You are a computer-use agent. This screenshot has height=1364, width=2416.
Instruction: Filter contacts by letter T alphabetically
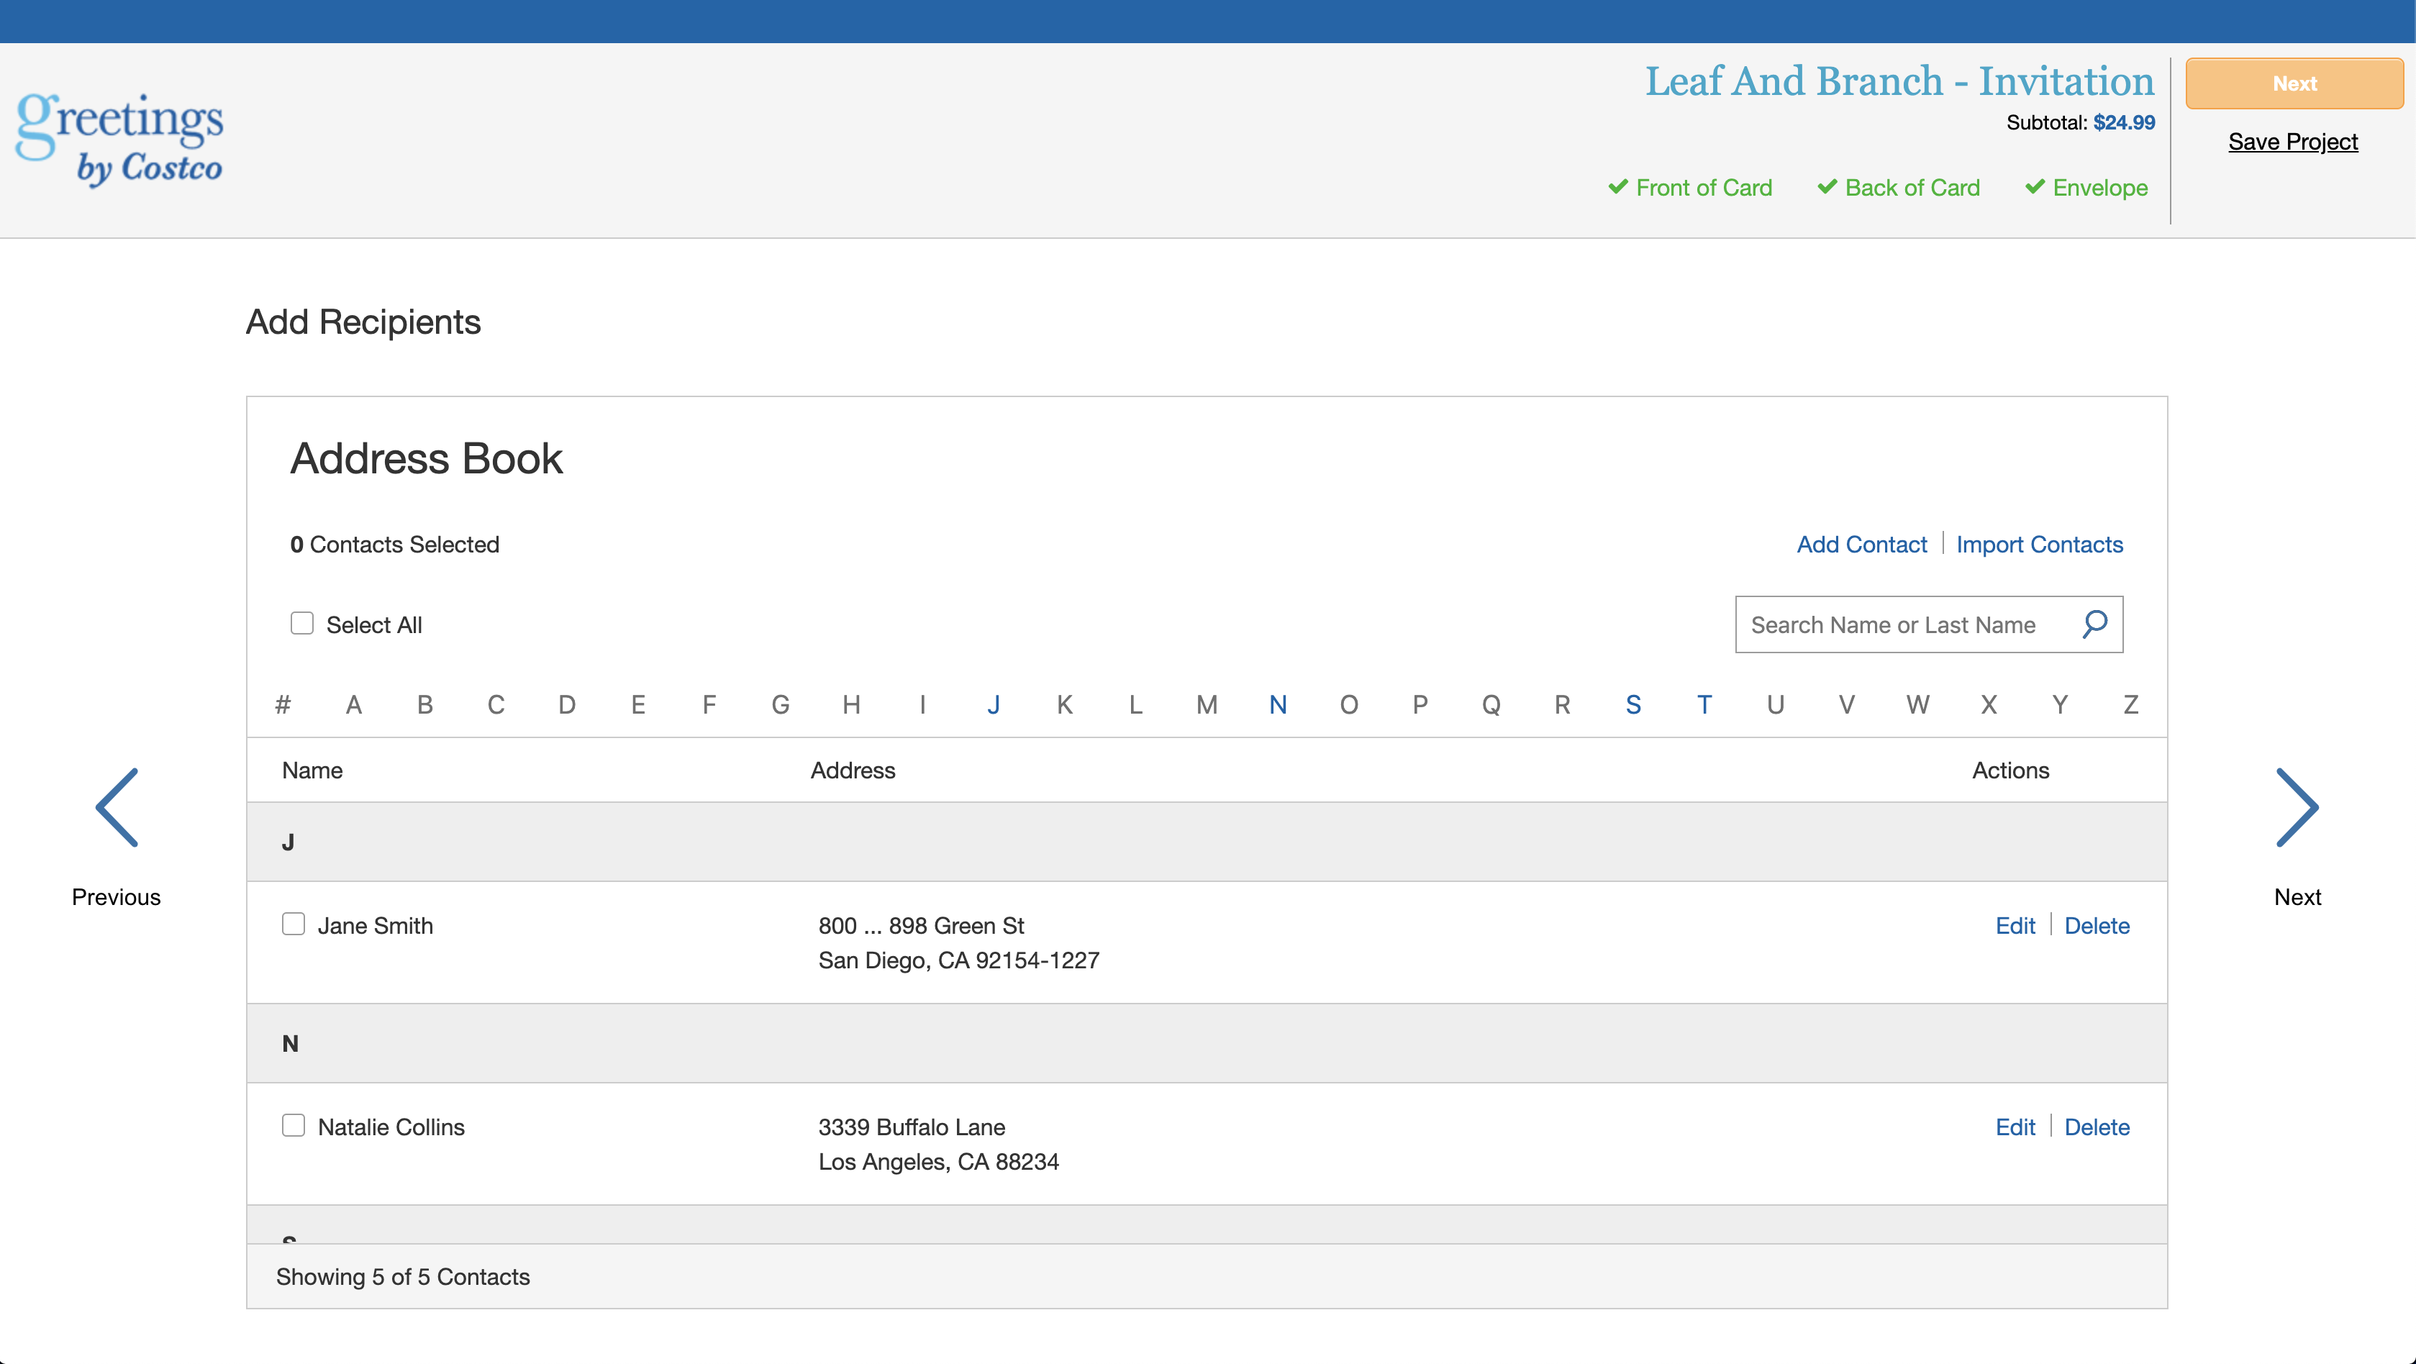tap(1704, 702)
